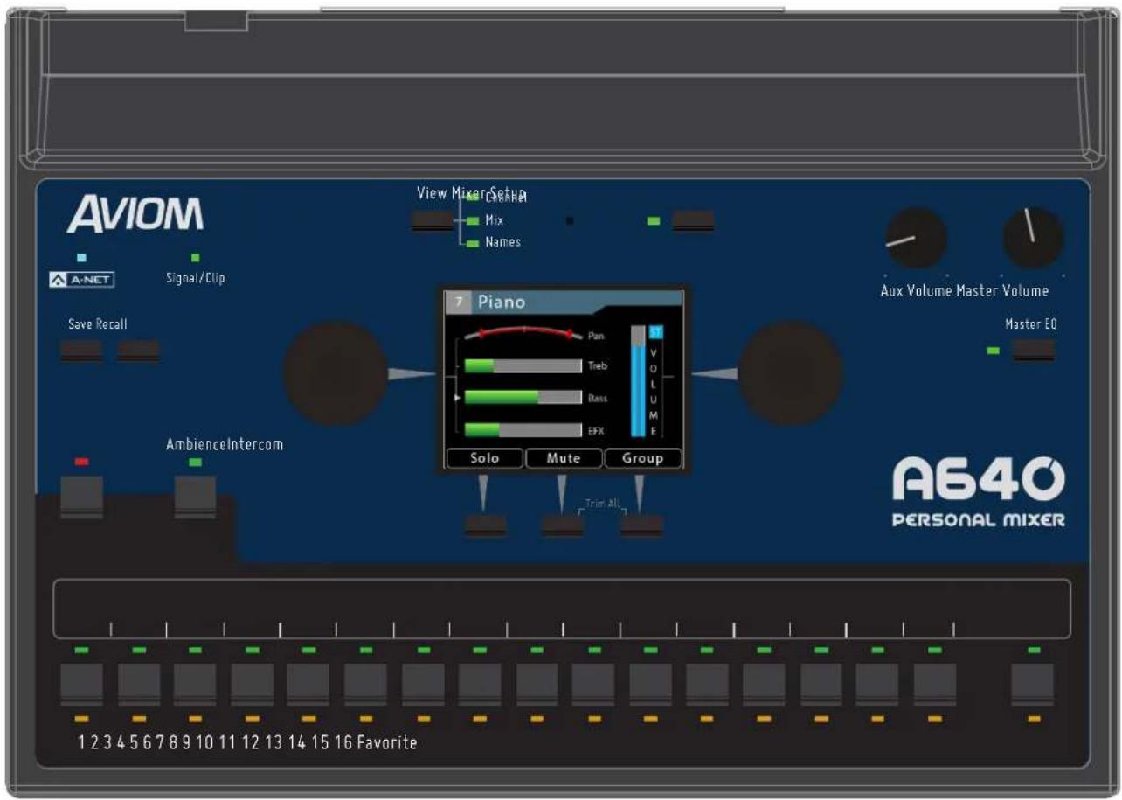1122x800 pixels.
Task: Push the separate Favorite button at row end
Action: [1033, 685]
